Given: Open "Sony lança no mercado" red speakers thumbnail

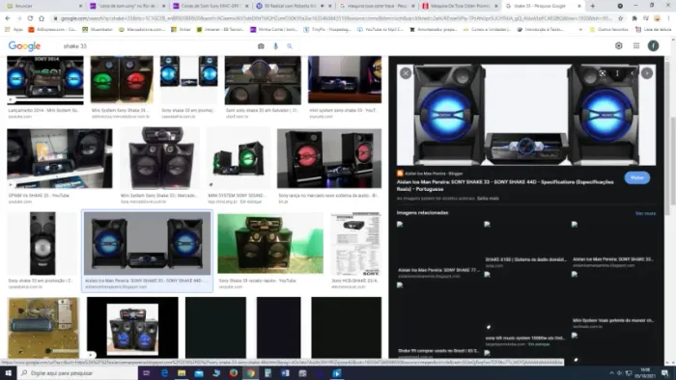Looking at the screenshot, I should (329, 158).
